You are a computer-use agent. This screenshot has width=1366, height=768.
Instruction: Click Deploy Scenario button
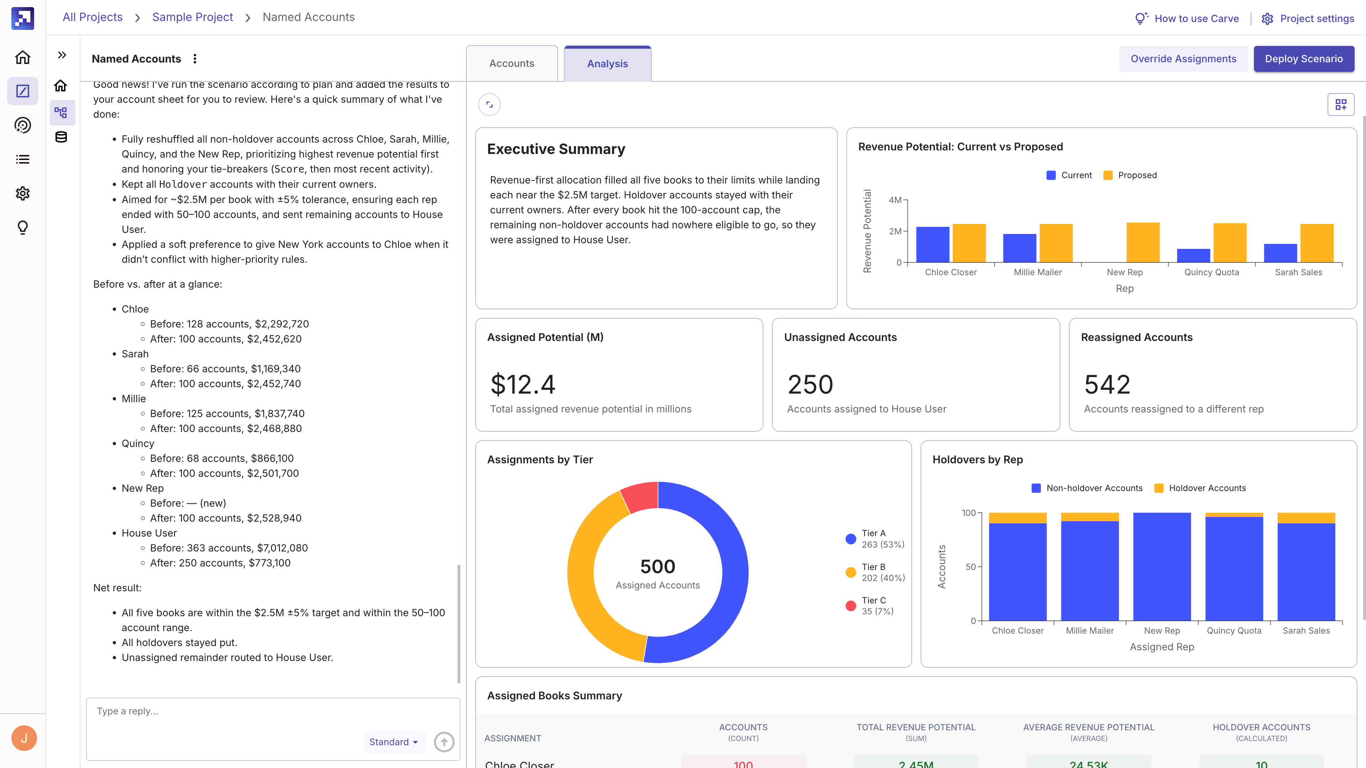click(x=1303, y=59)
